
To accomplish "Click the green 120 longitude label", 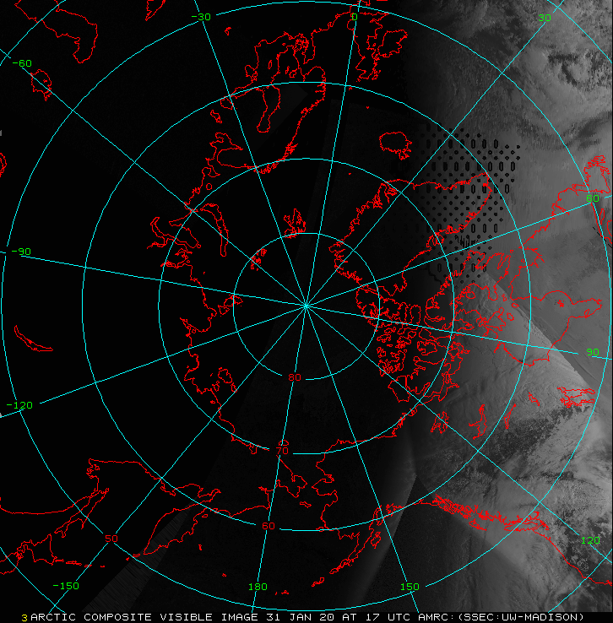I will (590, 540).
